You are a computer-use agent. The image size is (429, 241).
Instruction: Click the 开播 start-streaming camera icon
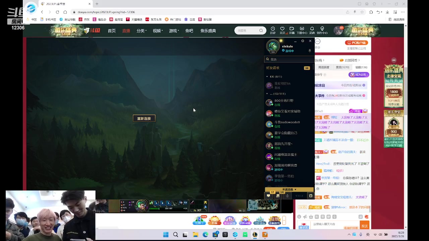pyautogui.click(x=292, y=30)
